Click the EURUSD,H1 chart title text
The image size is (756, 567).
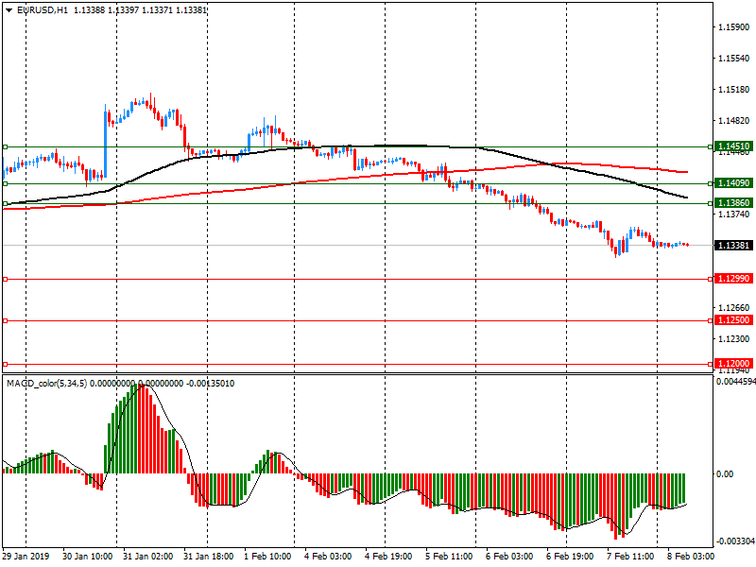coord(43,9)
